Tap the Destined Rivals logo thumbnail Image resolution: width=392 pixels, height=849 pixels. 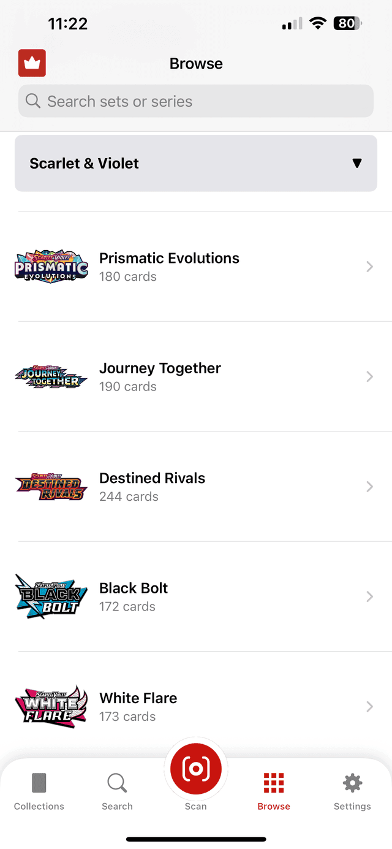(x=51, y=487)
